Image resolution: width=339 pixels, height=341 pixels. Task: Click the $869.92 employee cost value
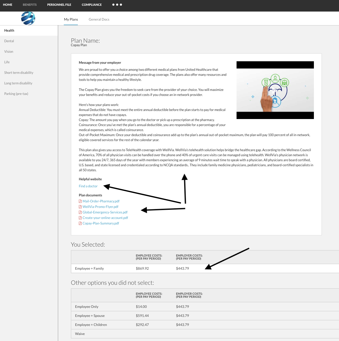click(142, 268)
